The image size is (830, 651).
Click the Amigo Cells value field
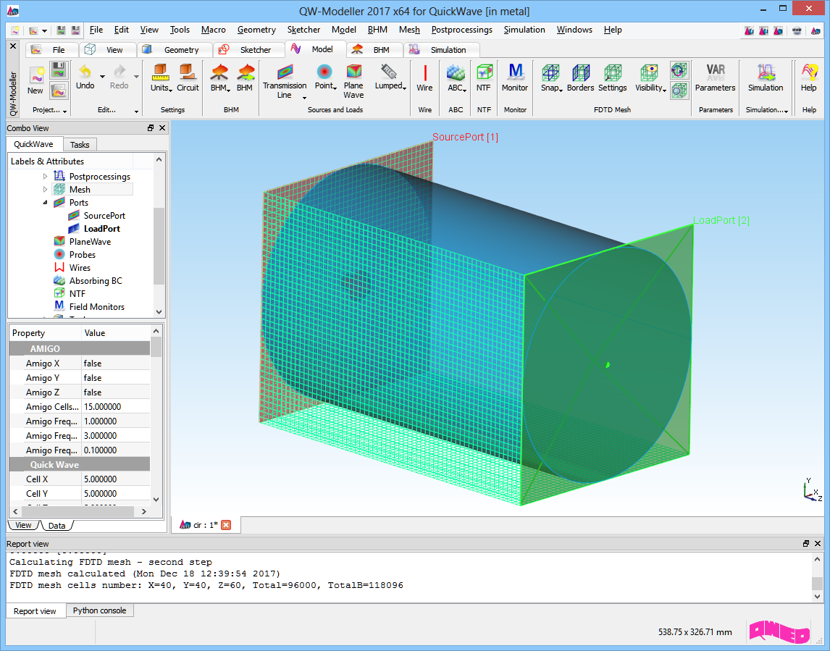click(x=115, y=406)
